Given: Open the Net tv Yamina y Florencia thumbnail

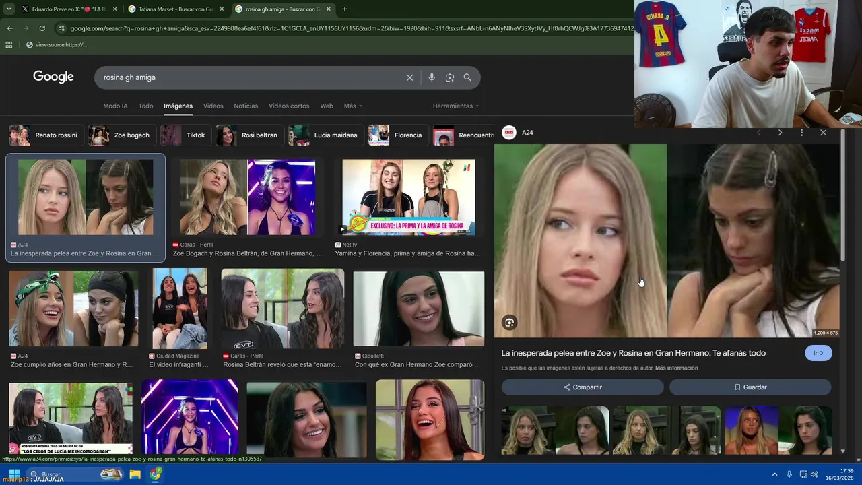Looking at the screenshot, I should 408,197.
